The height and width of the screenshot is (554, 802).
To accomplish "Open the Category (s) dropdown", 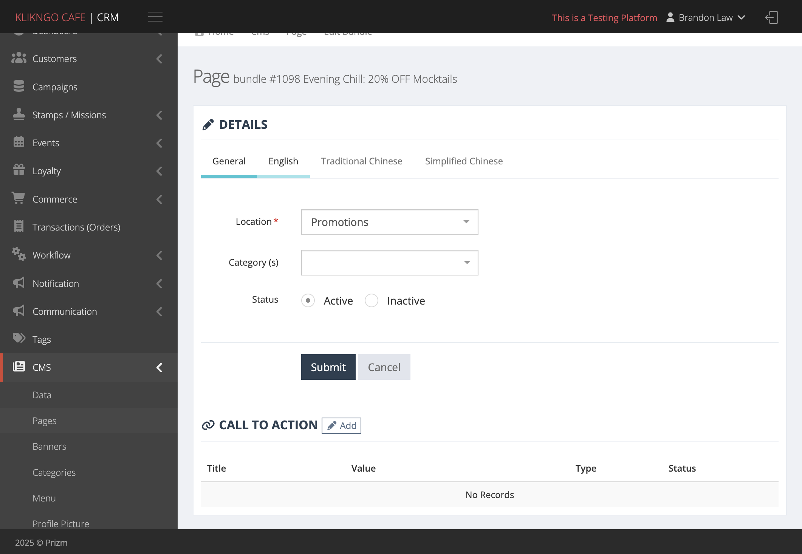I will point(390,263).
